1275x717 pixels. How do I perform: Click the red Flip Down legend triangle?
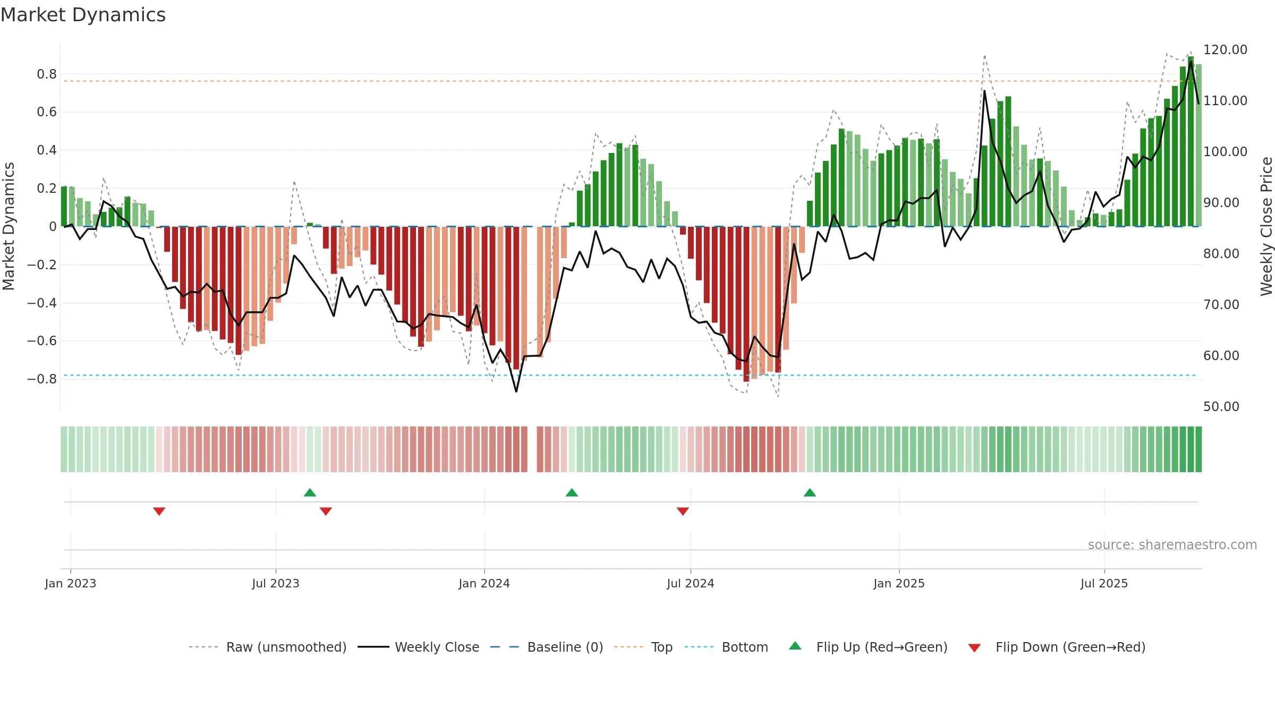click(974, 648)
